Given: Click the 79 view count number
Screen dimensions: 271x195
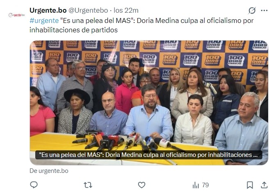Looking at the screenshot, I should (x=205, y=185).
